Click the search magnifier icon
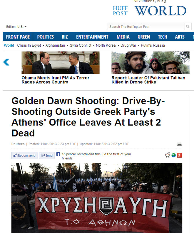194x233 pixels. (x=188, y=27)
